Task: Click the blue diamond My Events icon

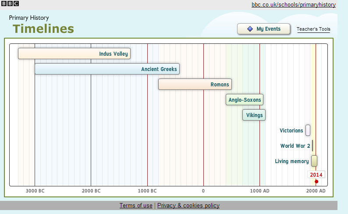Action: (x=250, y=29)
